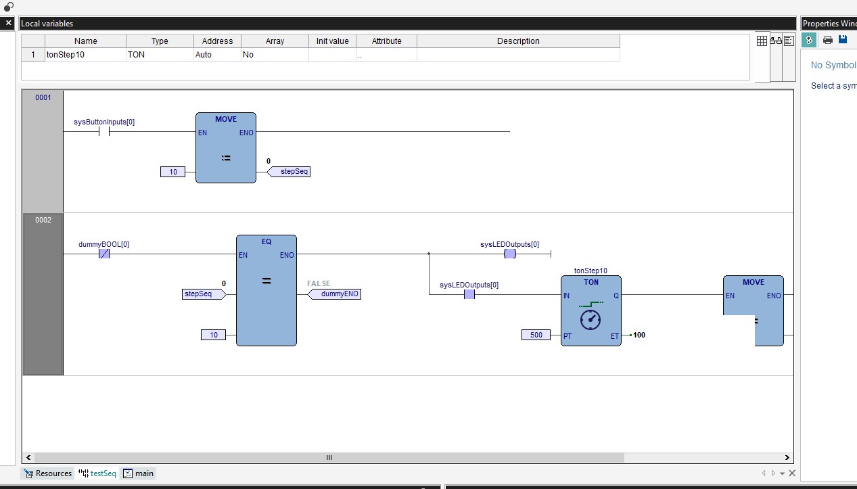
Task: Click the sysButtonInputs[0] contact in rung 0001
Action: [x=103, y=131]
